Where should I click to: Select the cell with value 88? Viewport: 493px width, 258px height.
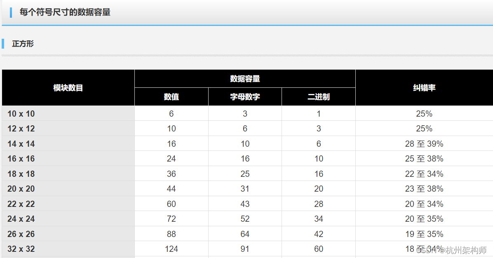click(x=171, y=234)
